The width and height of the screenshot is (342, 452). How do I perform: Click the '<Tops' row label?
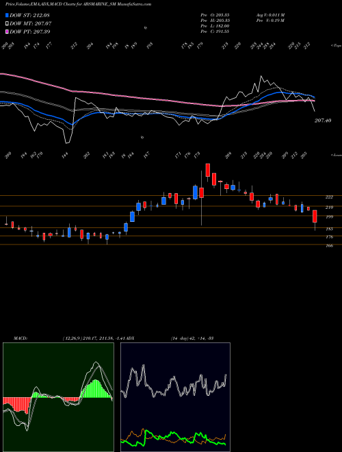(336, 46)
